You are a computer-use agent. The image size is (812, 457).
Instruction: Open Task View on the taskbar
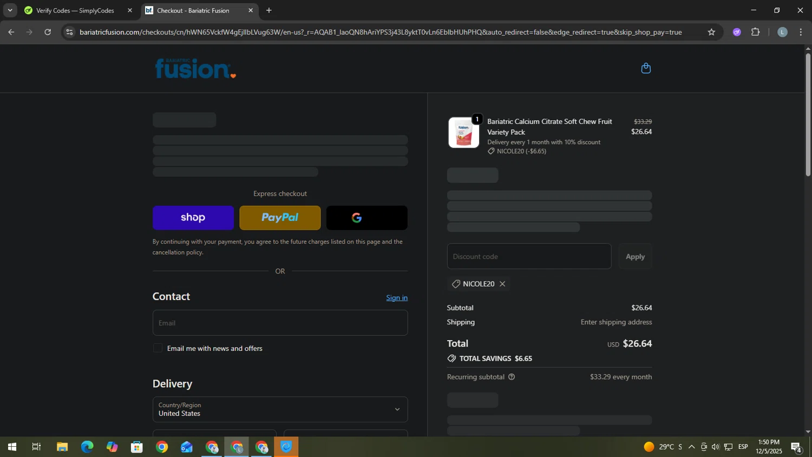click(37, 447)
